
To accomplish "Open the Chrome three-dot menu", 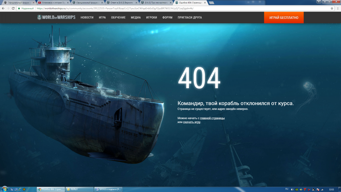I will click(x=337, y=8).
